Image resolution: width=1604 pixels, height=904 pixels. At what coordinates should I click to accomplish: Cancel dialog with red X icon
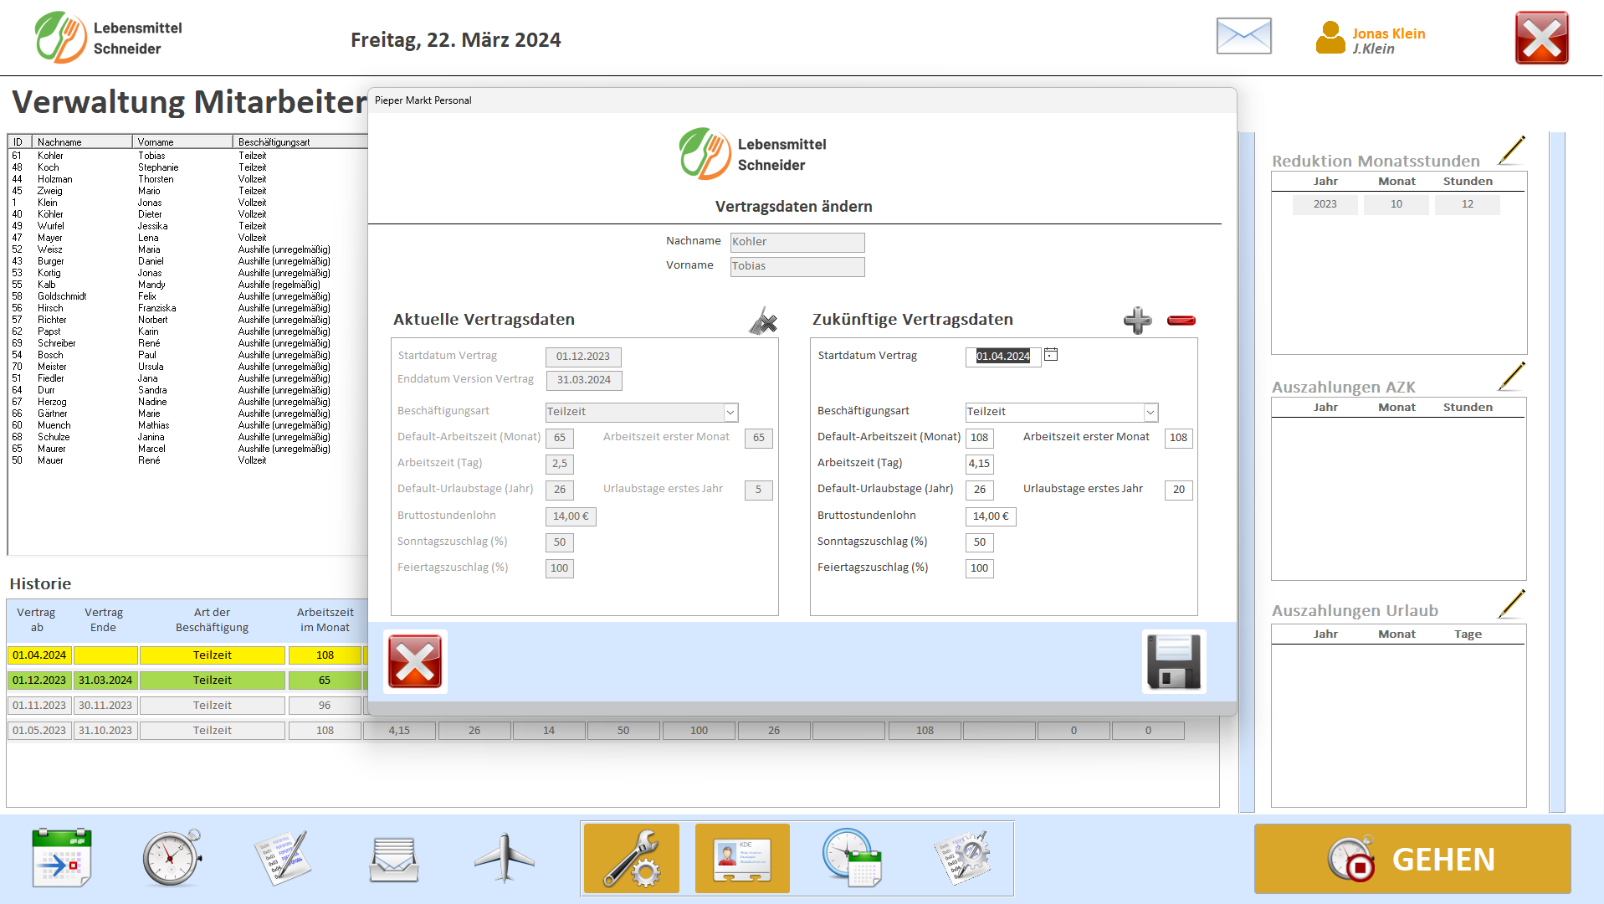[x=415, y=661]
